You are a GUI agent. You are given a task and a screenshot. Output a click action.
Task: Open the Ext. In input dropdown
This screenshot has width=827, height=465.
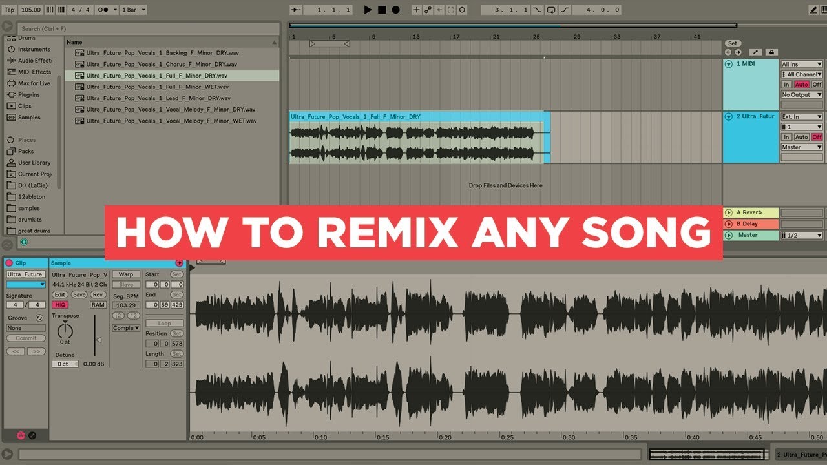pyautogui.click(x=802, y=117)
